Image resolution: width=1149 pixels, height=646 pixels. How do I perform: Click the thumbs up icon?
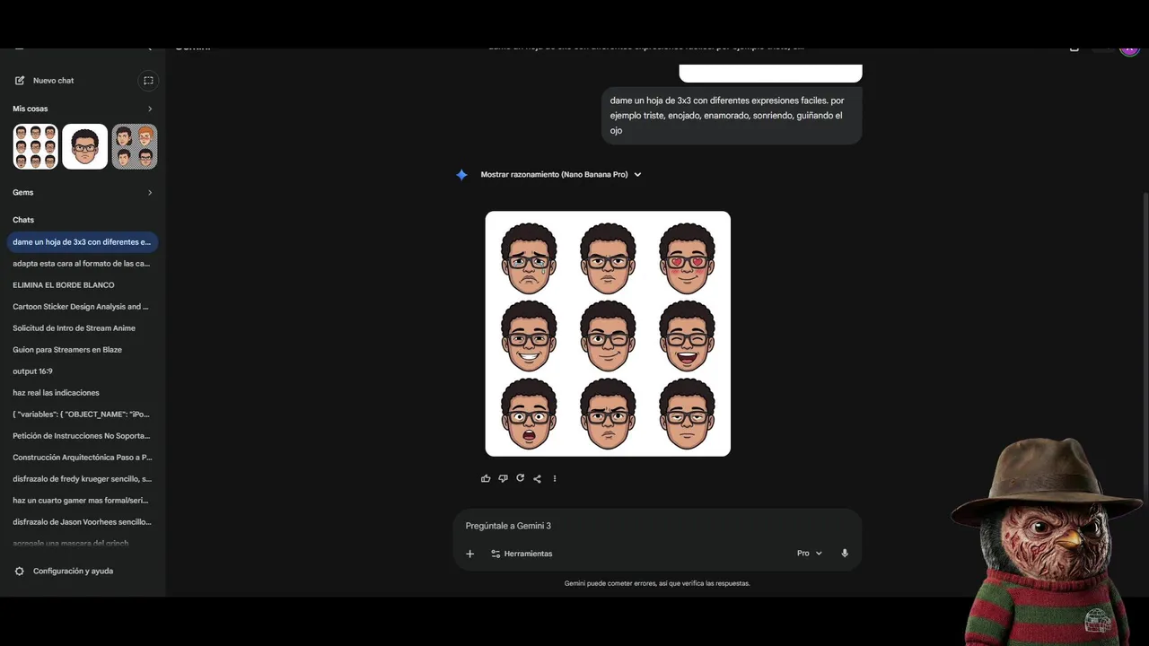(x=486, y=478)
